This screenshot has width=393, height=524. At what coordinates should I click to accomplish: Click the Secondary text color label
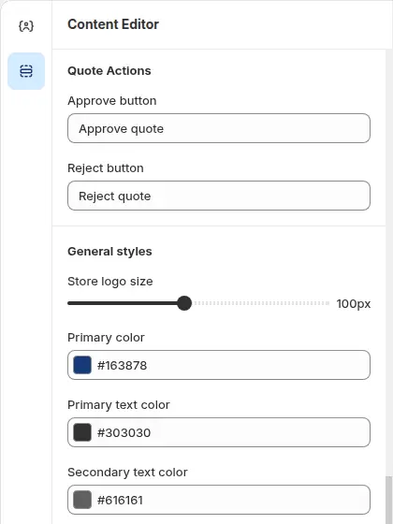pos(127,473)
